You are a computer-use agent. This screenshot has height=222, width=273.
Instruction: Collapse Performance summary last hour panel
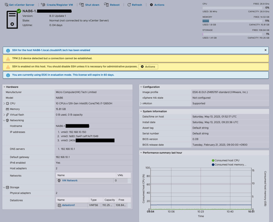(x=141, y=153)
